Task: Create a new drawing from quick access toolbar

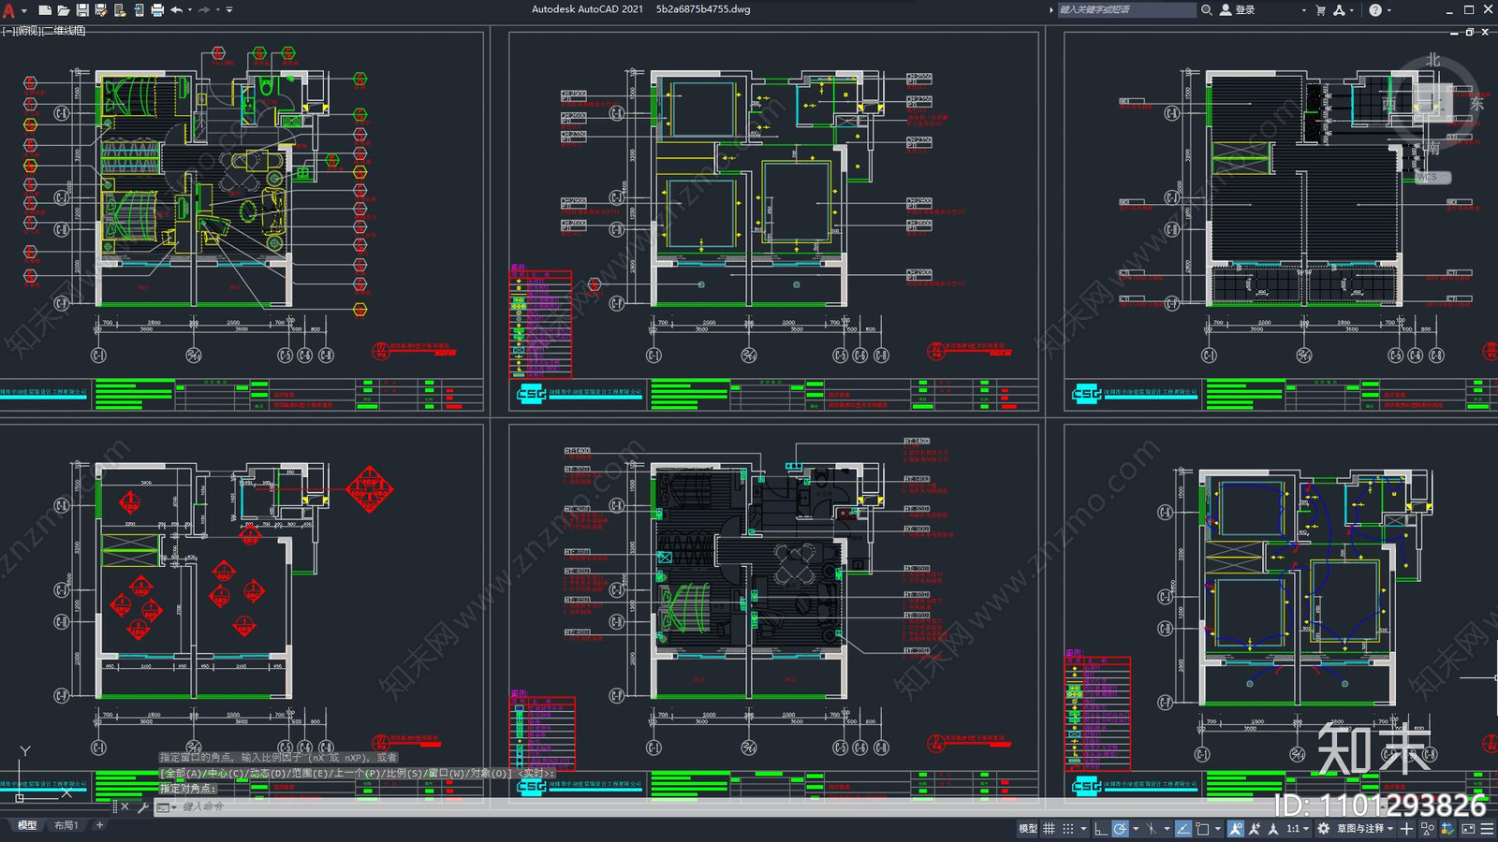Action: click(44, 10)
